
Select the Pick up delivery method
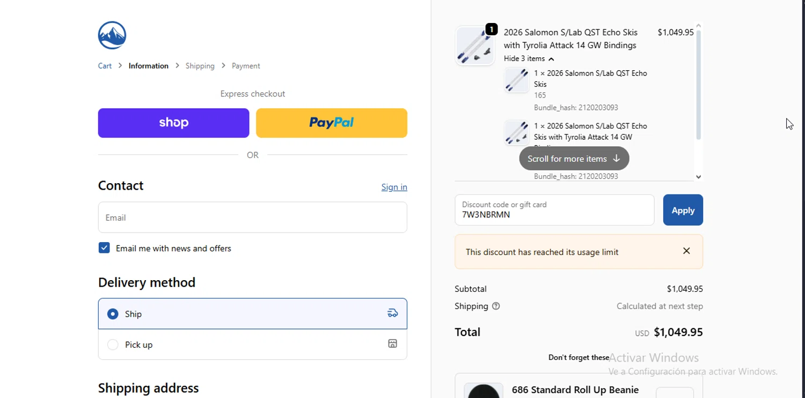tap(113, 344)
